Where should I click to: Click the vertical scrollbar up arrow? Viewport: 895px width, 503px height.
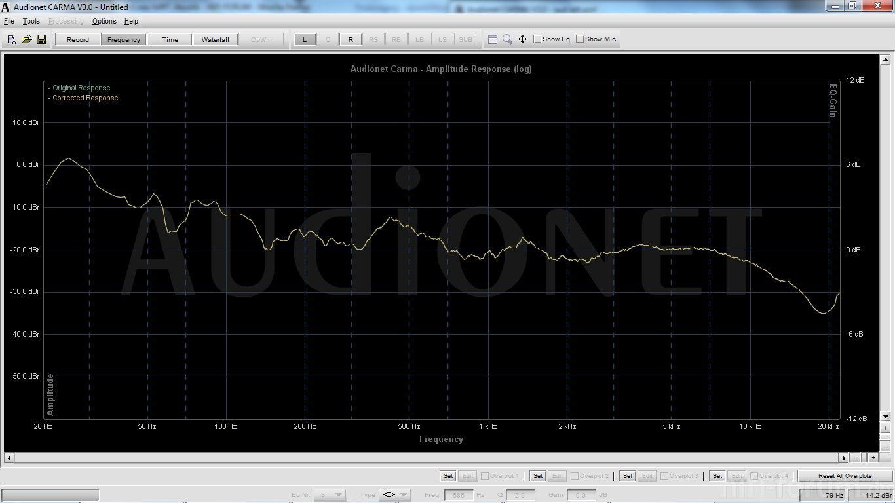(886, 60)
